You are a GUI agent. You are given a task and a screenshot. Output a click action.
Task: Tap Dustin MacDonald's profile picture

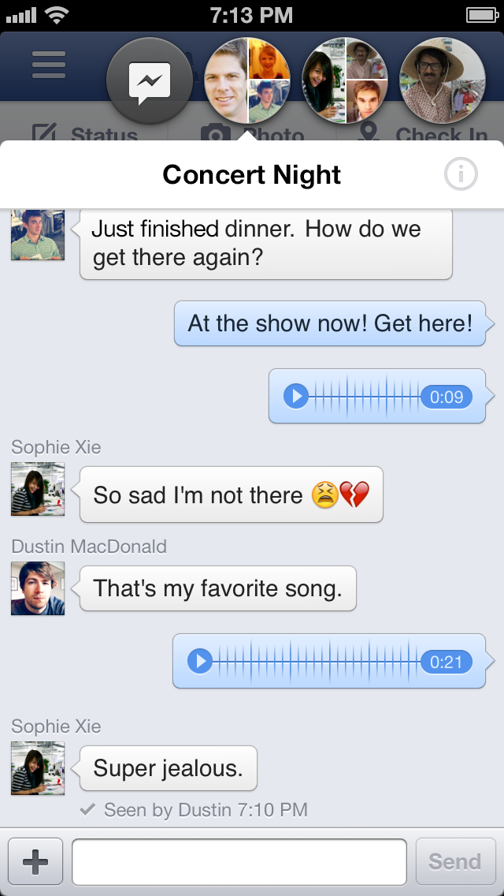(x=38, y=588)
